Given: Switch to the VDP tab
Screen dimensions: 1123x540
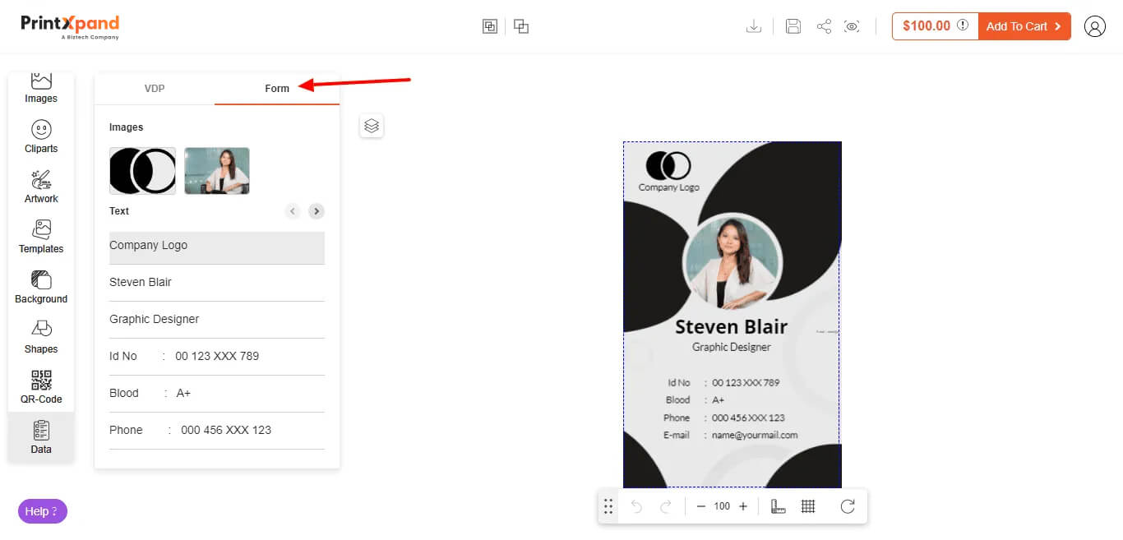Looking at the screenshot, I should click(155, 89).
